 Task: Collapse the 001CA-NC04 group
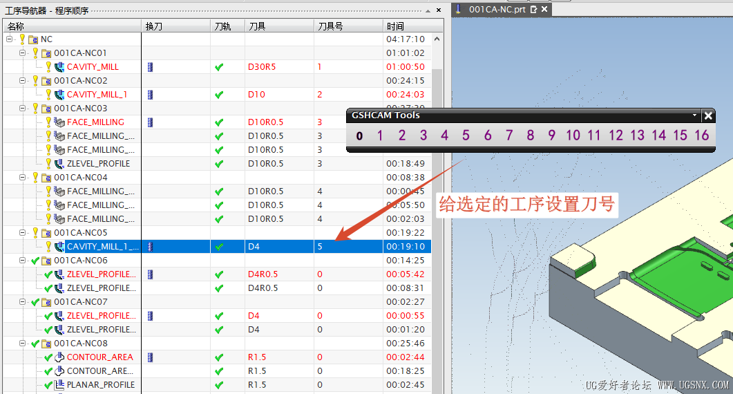point(22,178)
